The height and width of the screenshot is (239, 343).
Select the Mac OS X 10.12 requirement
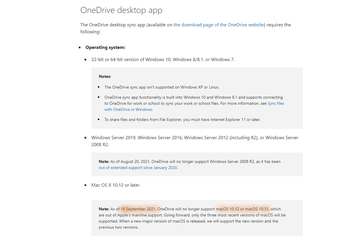tap(116, 185)
